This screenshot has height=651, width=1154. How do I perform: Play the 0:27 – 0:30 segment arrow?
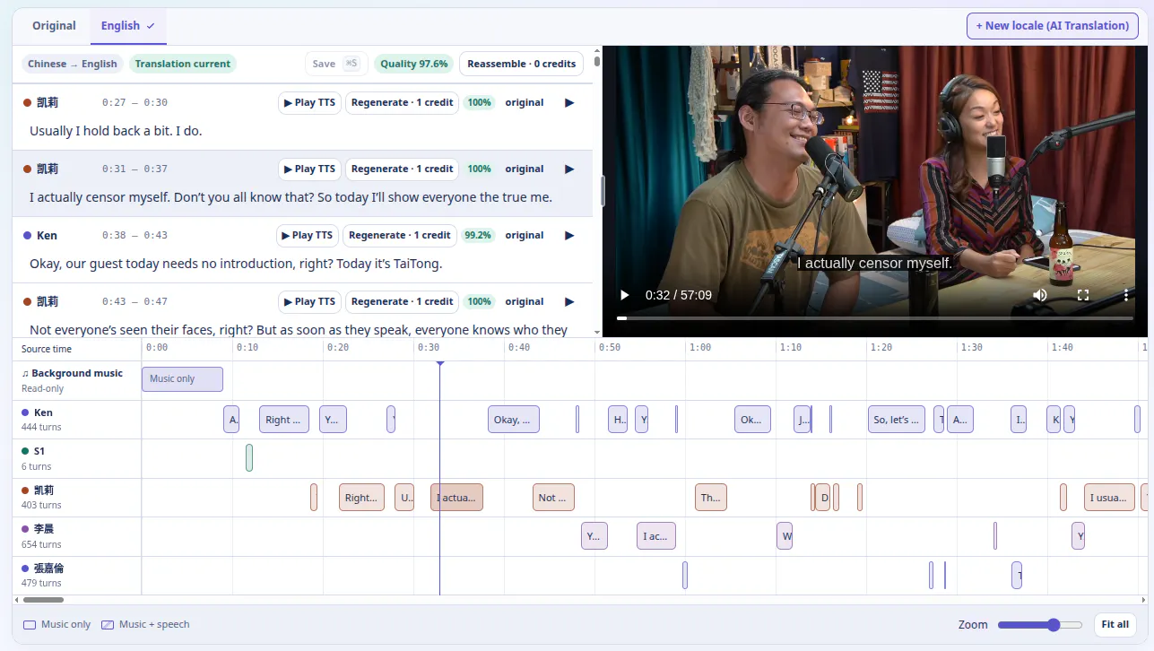(x=568, y=103)
